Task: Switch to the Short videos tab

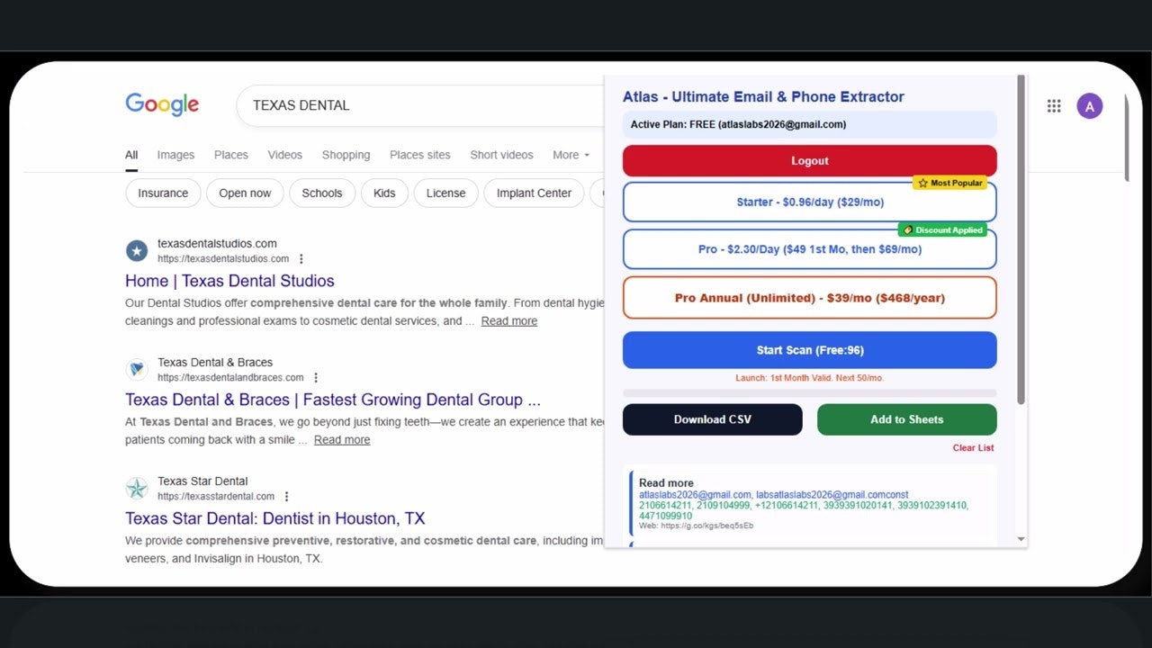Action: (501, 155)
